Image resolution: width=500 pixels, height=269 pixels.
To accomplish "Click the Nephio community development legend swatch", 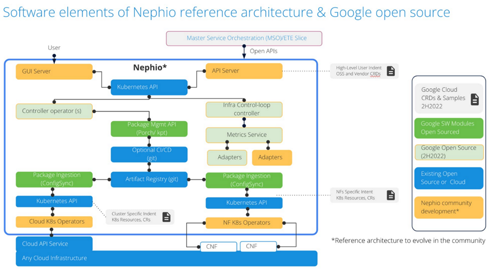I will (449, 208).
